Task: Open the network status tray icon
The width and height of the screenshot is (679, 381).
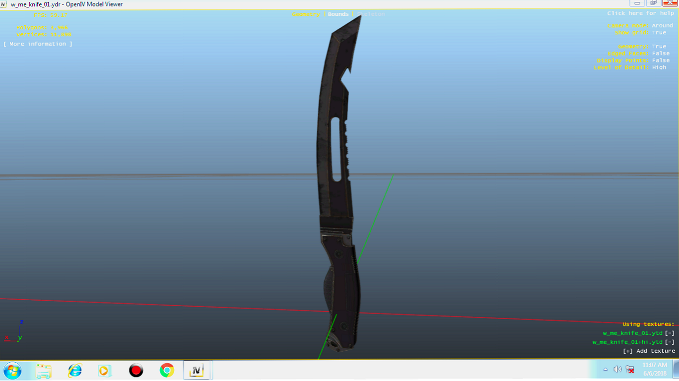Action: (x=630, y=369)
